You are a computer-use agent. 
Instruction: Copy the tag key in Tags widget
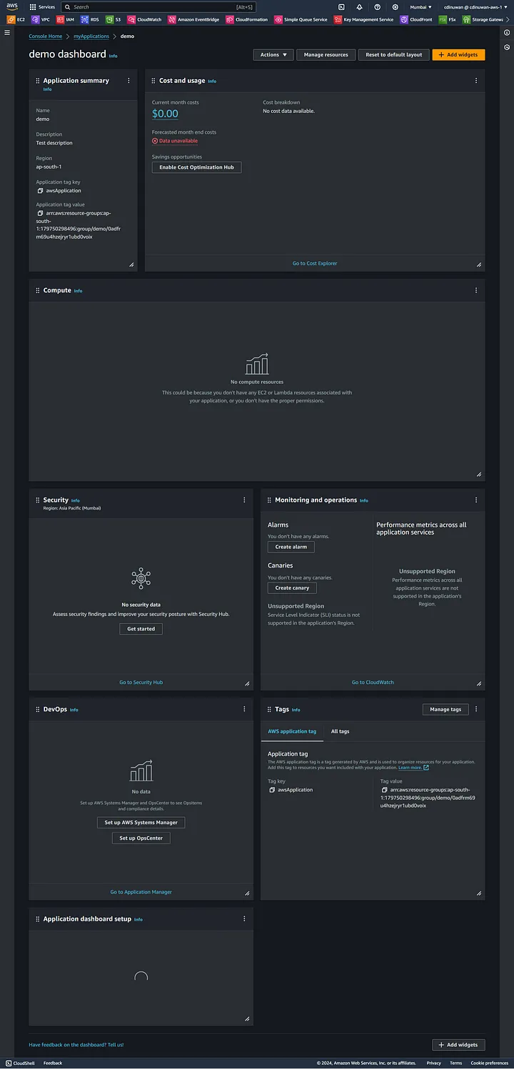[272, 790]
